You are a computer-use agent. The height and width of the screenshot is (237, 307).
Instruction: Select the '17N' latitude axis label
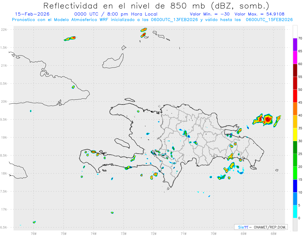tap(4, 209)
